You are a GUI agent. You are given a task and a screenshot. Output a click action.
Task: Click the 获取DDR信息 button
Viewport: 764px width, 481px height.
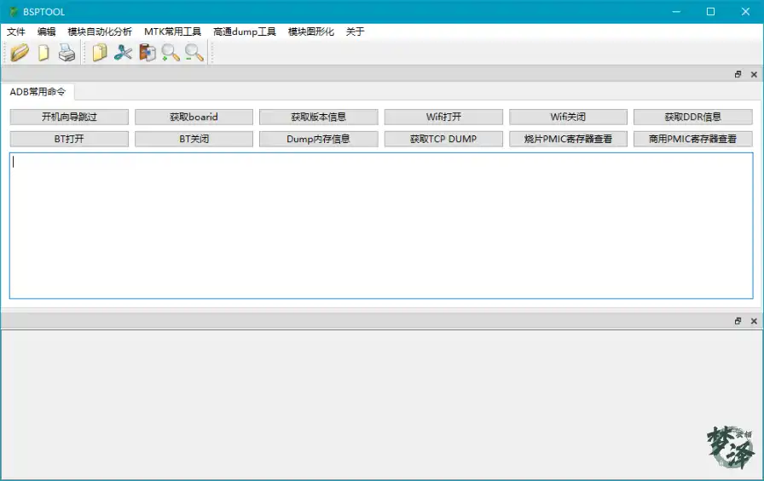(693, 117)
